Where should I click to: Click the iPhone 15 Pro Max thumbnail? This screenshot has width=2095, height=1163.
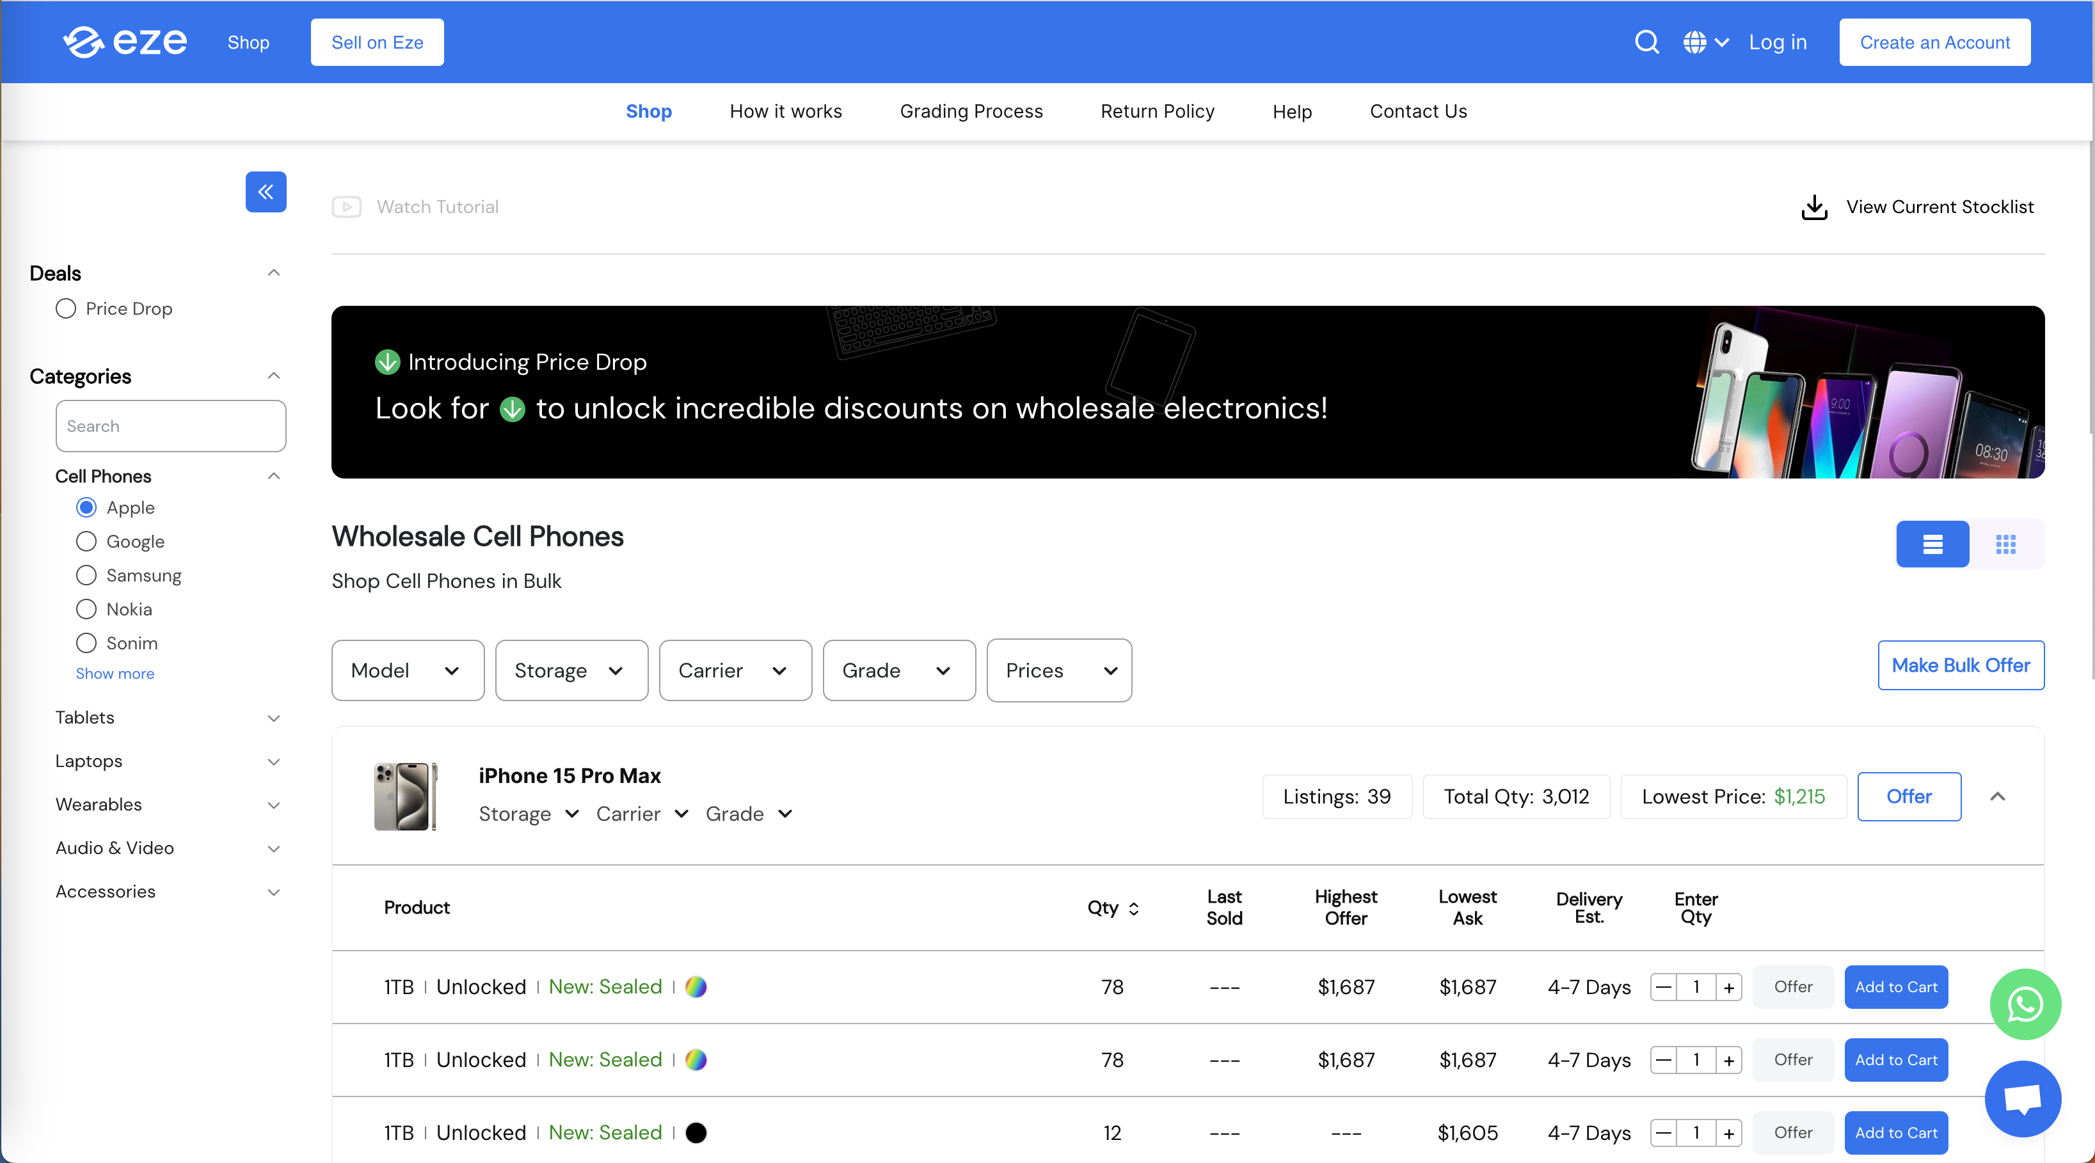405,796
